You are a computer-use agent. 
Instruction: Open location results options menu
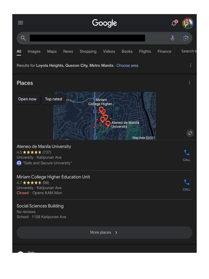pos(191,65)
